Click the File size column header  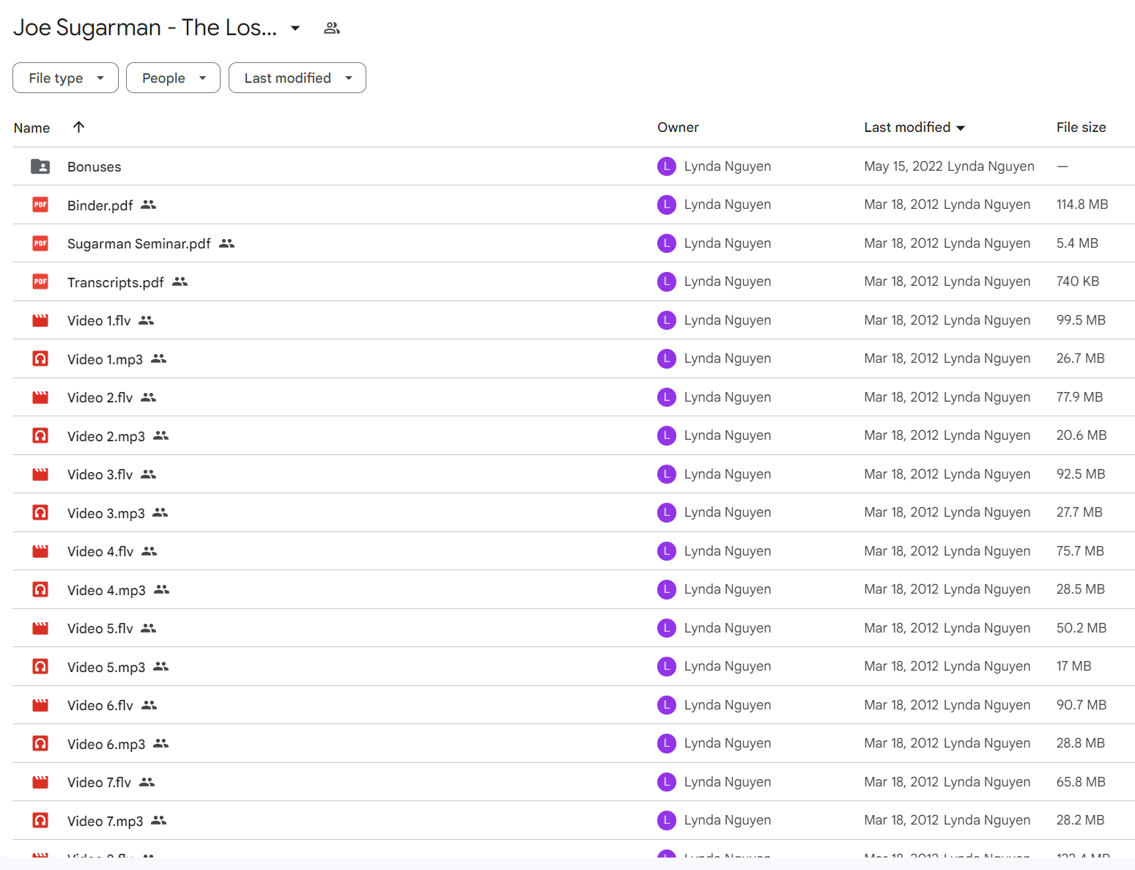pyautogui.click(x=1081, y=127)
